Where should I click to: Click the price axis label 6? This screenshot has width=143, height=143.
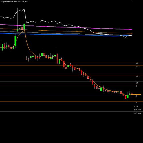pyautogui.click(x=137, y=96)
